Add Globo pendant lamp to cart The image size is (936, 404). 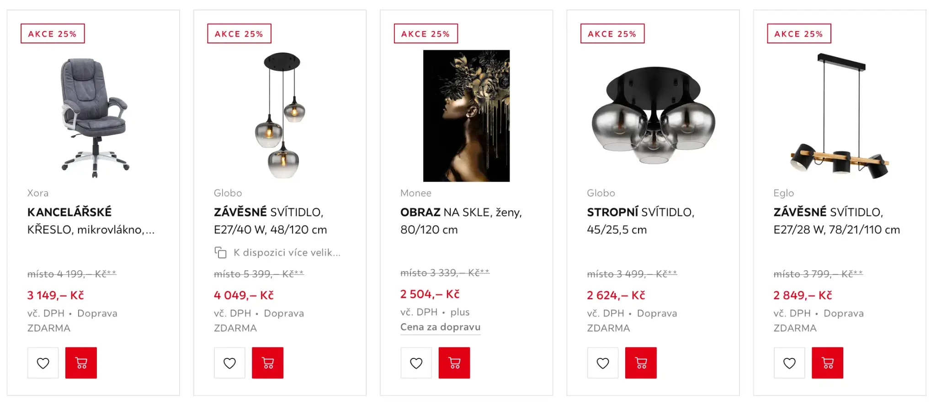267,363
